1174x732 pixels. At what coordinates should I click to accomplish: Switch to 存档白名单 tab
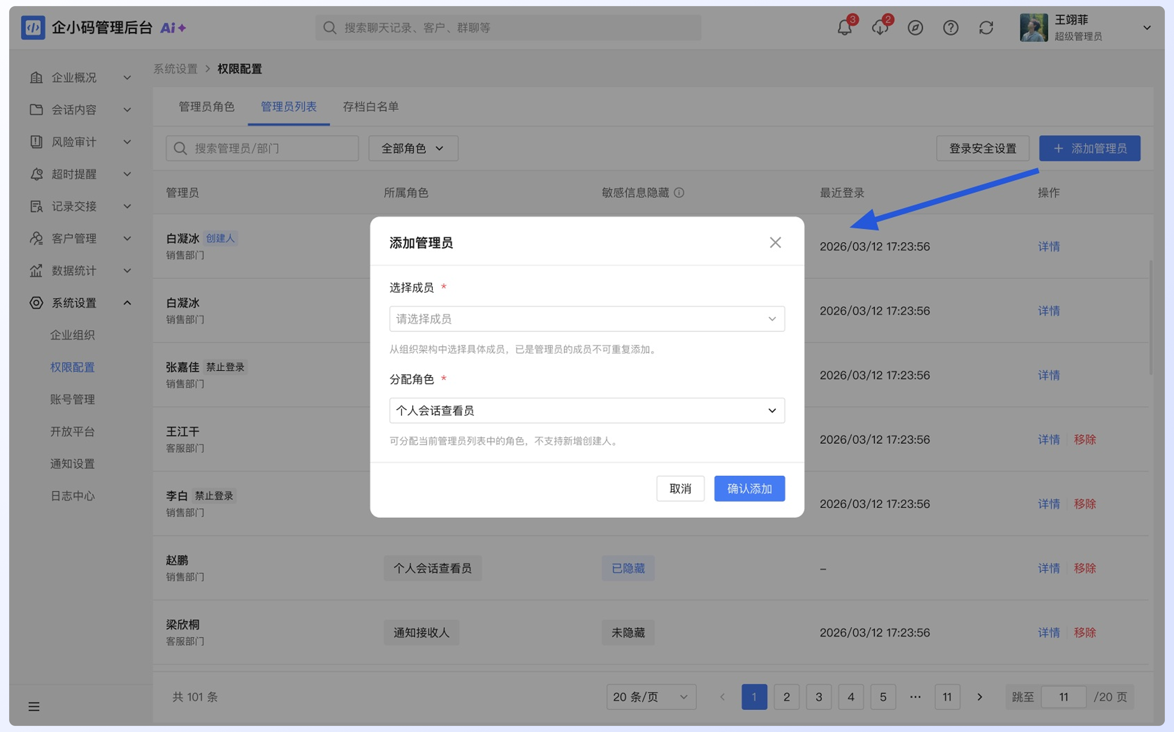pyautogui.click(x=371, y=106)
